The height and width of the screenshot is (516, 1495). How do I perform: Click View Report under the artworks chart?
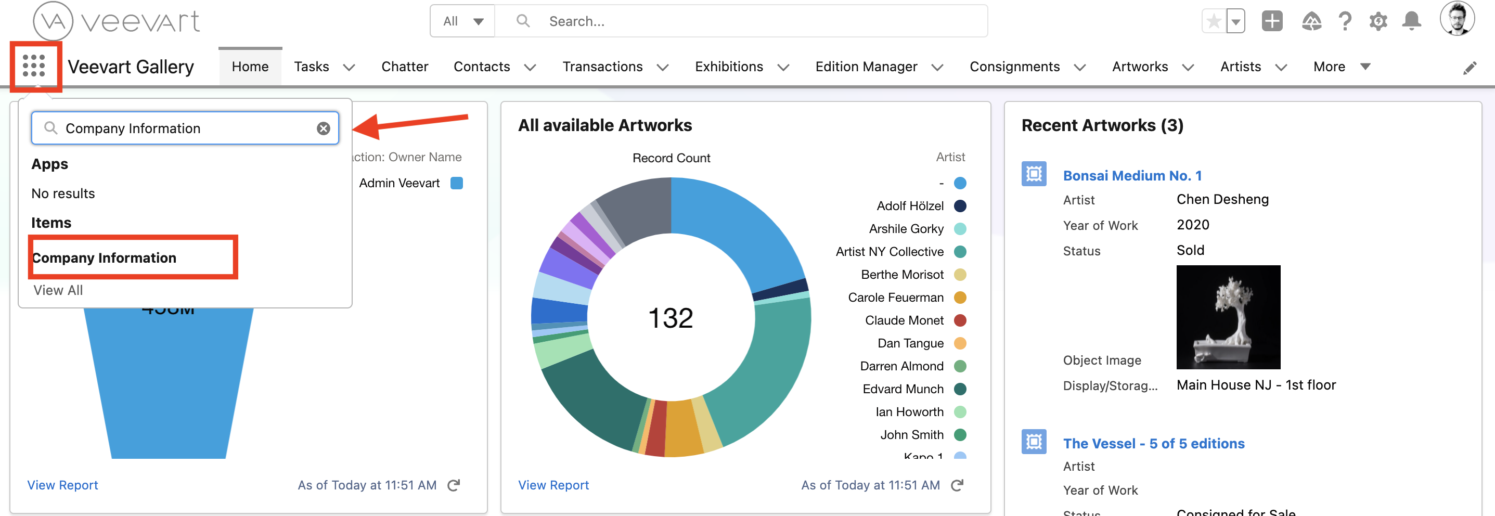[x=552, y=485]
